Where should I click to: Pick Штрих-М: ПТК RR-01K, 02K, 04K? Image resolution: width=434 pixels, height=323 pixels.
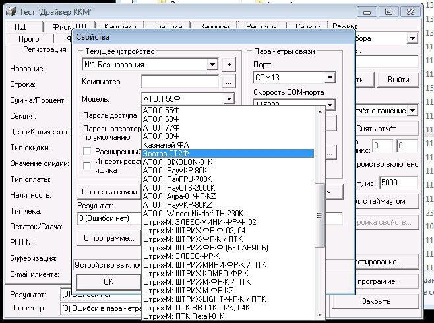[228, 308]
